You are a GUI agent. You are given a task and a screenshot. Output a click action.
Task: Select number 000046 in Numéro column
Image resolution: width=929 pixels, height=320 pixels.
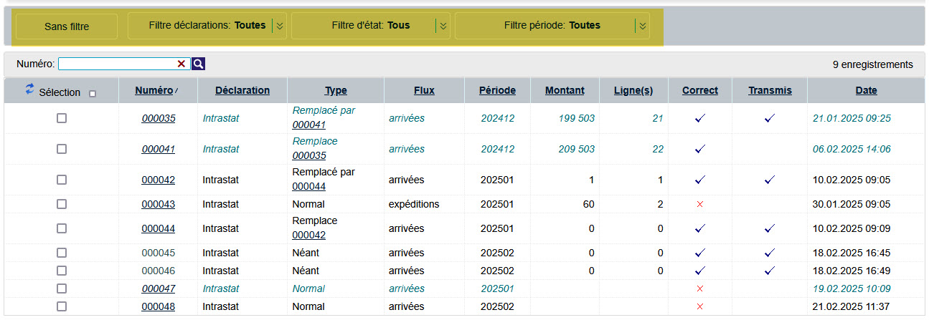pos(158,271)
